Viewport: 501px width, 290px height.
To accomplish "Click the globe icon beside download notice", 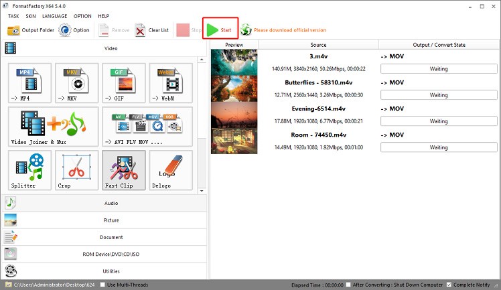I will pyautogui.click(x=246, y=30).
